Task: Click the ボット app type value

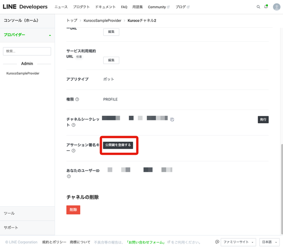Action: [108, 79]
